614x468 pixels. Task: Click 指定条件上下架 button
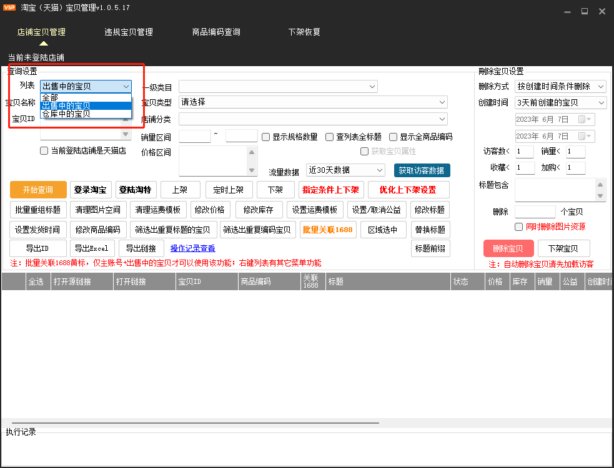coord(331,190)
